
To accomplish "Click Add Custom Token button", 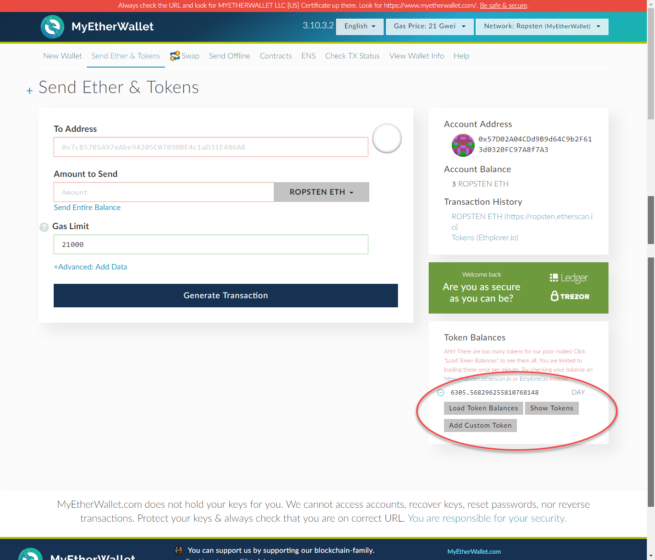I will click(480, 426).
